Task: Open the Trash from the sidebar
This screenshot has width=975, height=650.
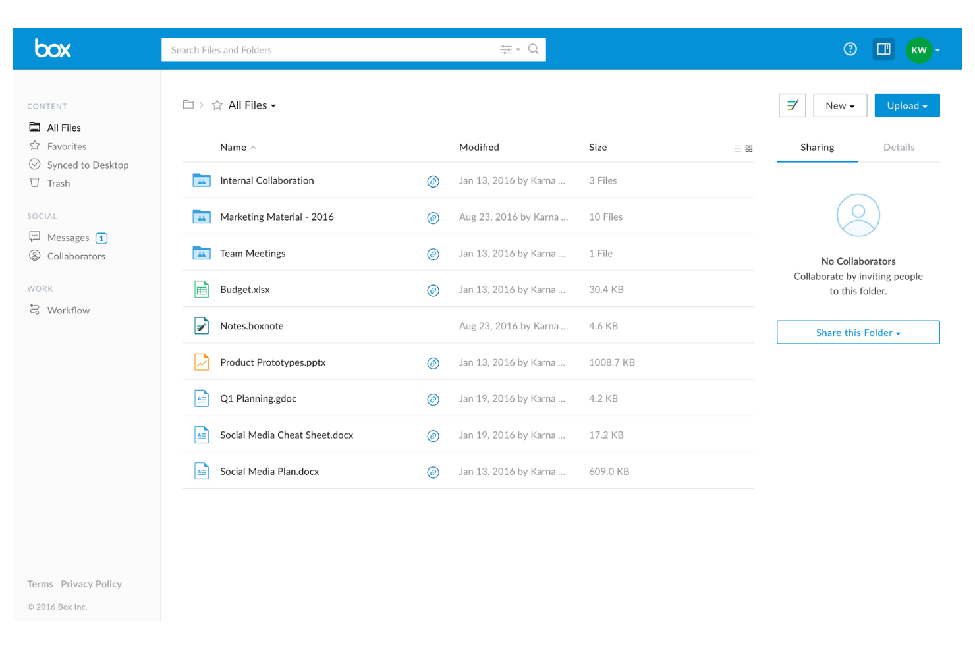Action: click(58, 183)
